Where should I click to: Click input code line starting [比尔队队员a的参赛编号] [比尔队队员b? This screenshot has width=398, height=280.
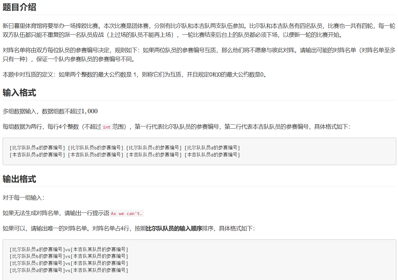pyautogui.click(x=125, y=148)
